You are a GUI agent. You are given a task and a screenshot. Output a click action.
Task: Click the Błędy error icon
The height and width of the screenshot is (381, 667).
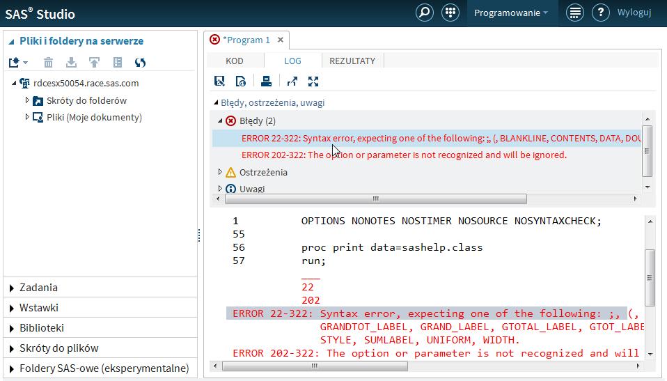click(230, 121)
